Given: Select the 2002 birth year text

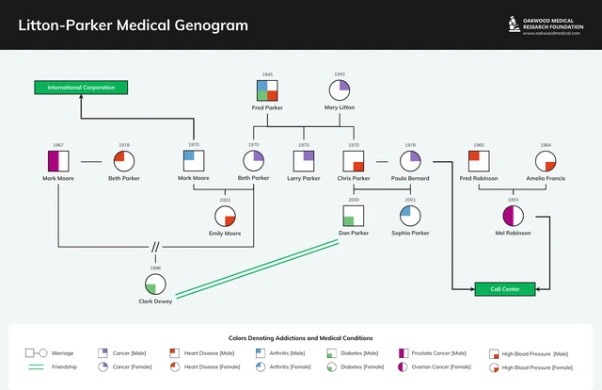Looking at the screenshot, I should 225,200.
